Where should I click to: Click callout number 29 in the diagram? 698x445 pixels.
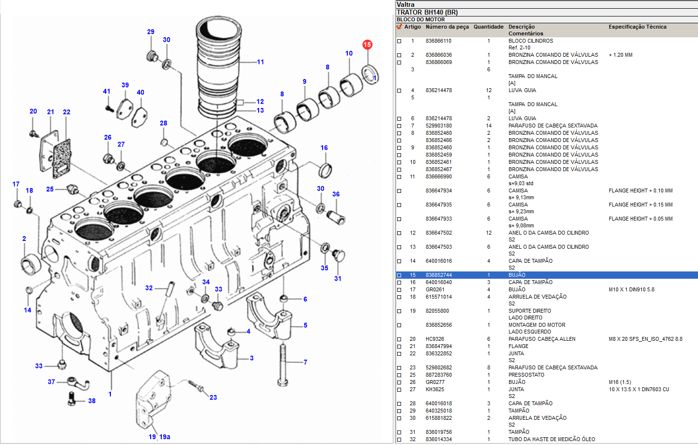coord(151,32)
